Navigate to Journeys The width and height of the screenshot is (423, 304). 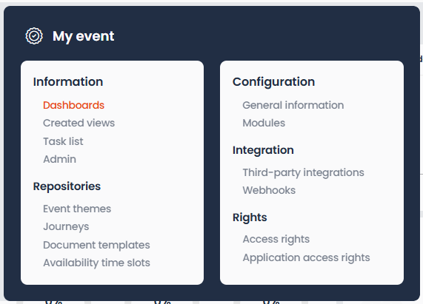click(66, 227)
